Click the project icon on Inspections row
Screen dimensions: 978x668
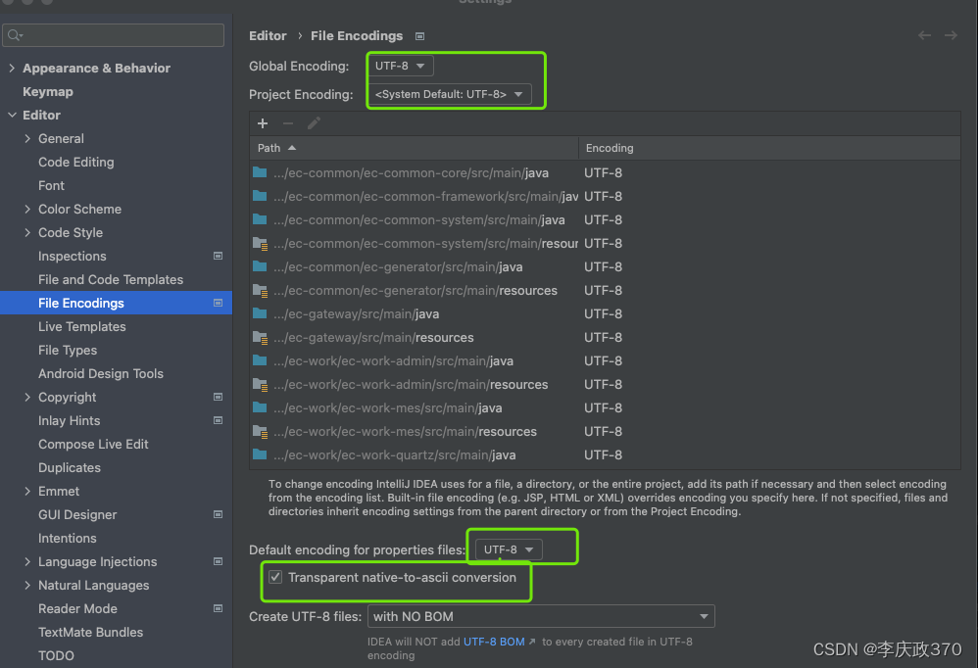point(218,256)
